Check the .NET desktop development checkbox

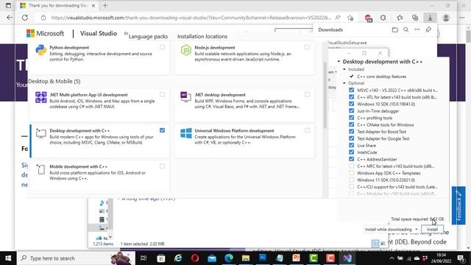point(307,94)
